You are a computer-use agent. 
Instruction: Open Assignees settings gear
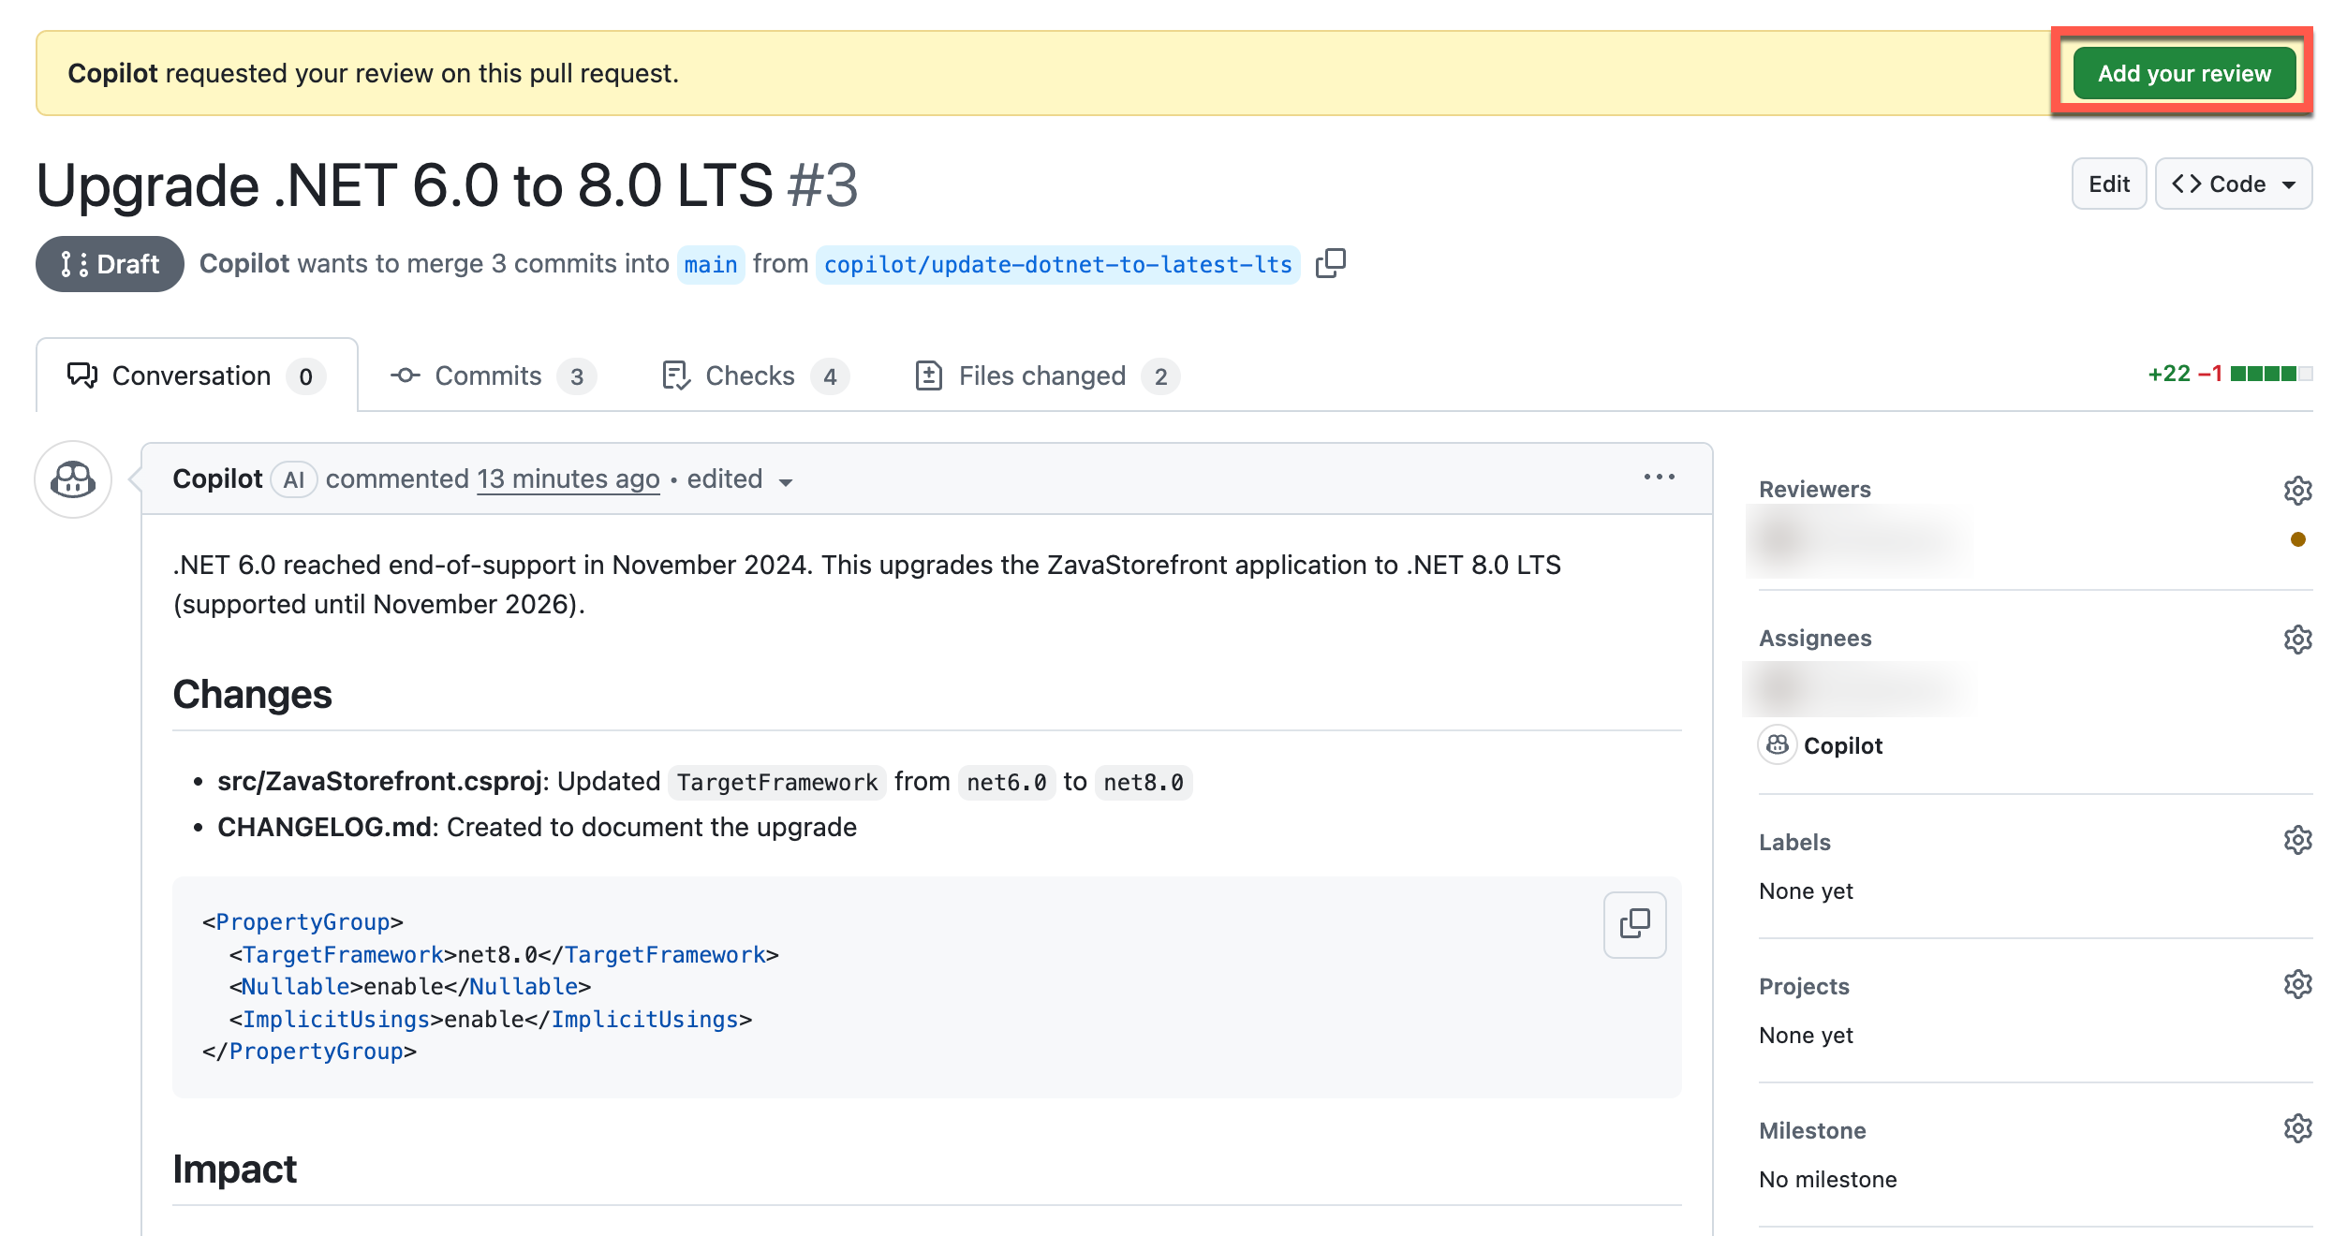click(x=2299, y=639)
